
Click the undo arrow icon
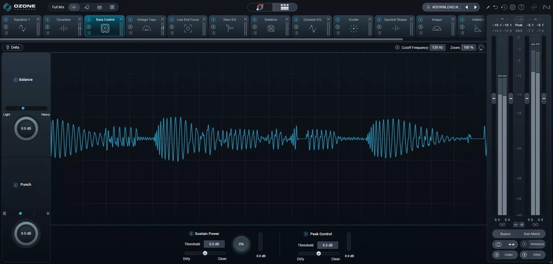pyautogui.click(x=496, y=7)
